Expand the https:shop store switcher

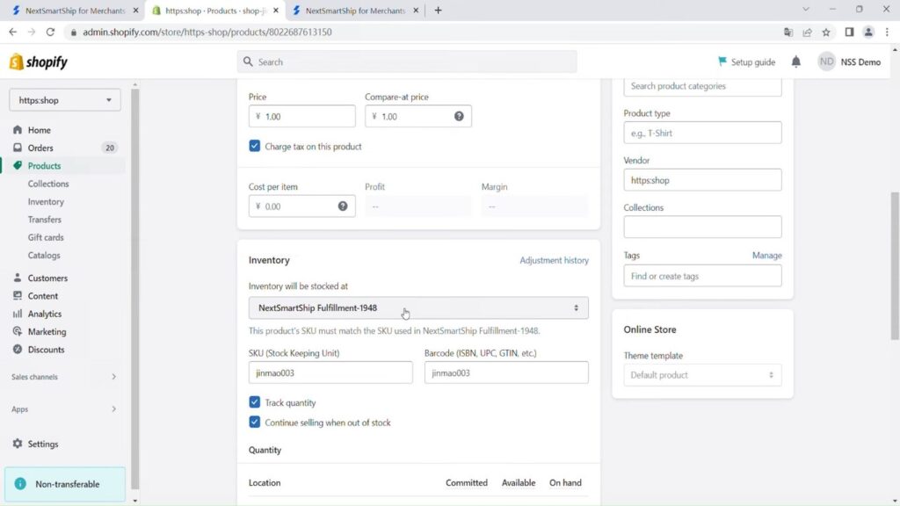pos(63,99)
